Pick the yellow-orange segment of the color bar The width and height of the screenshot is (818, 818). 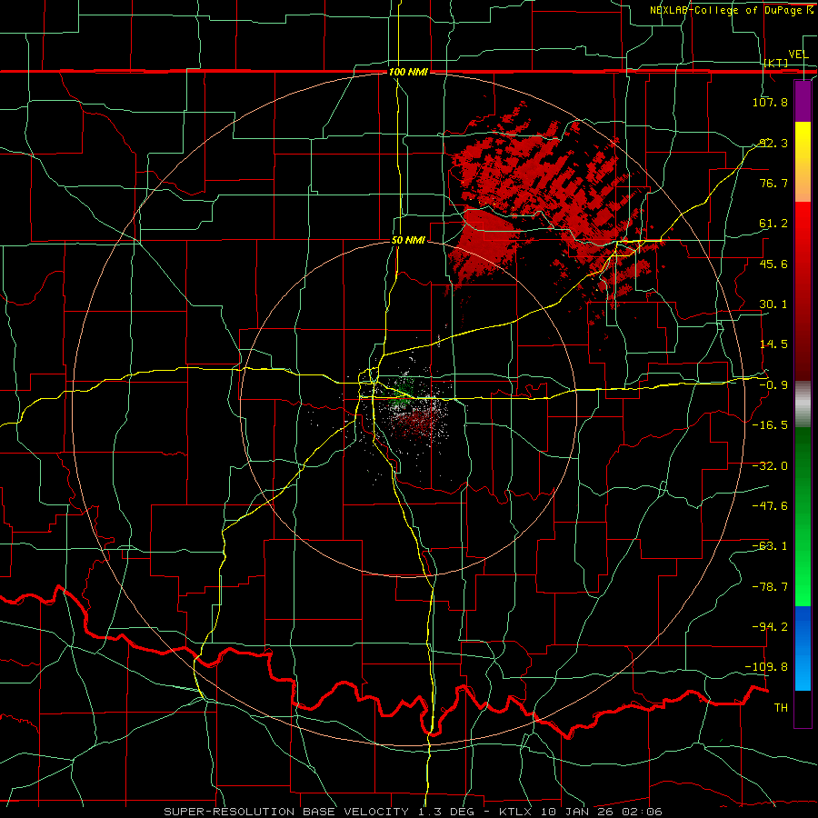click(803, 162)
